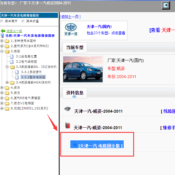
Task: Click the 返回上一级 link
Action: click(14, 31)
